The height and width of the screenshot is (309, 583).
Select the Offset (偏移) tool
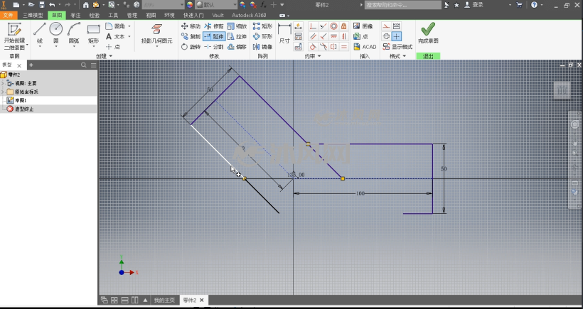(237, 47)
